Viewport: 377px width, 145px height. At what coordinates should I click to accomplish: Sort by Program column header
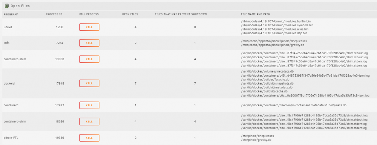pyautogui.click(x=11, y=14)
